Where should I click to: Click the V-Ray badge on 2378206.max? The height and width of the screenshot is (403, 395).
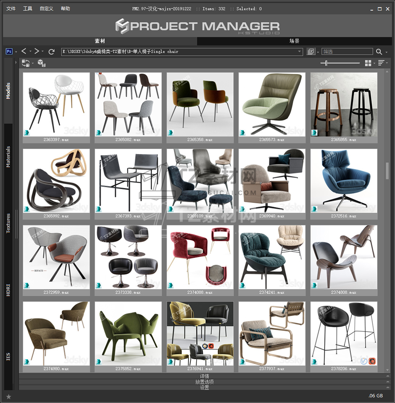pyautogui.click(x=364, y=361)
